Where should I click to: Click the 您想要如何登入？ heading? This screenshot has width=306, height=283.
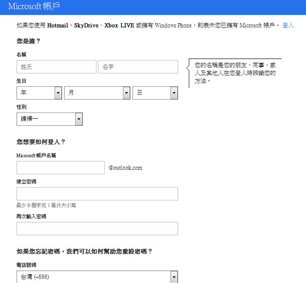click(41, 142)
